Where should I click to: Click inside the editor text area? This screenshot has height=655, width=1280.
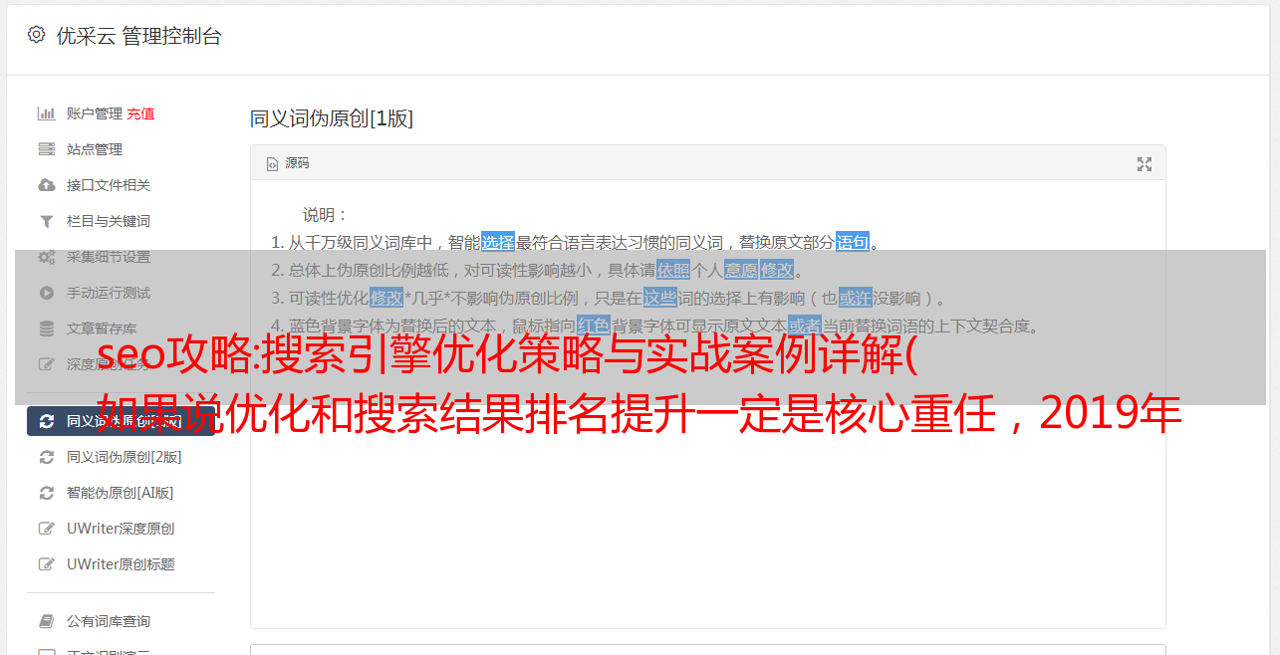pyautogui.click(x=707, y=478)
